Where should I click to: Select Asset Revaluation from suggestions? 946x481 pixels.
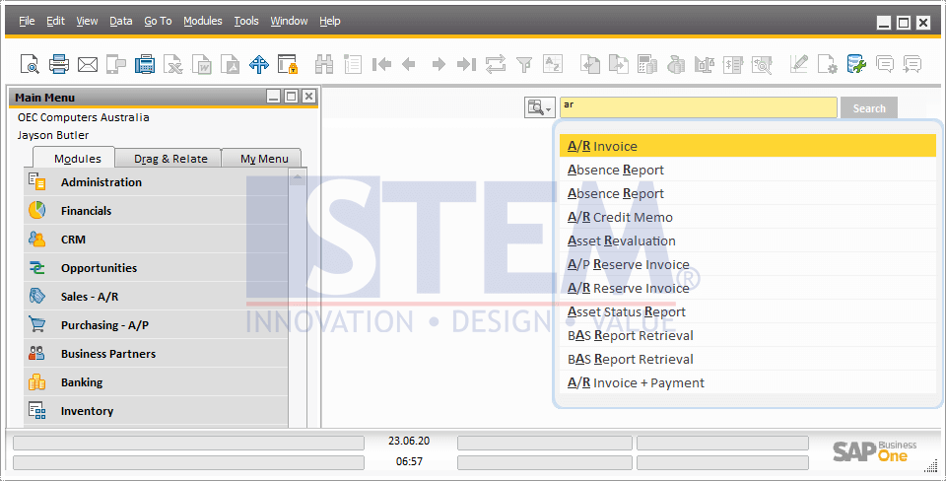tap(748, 240)
